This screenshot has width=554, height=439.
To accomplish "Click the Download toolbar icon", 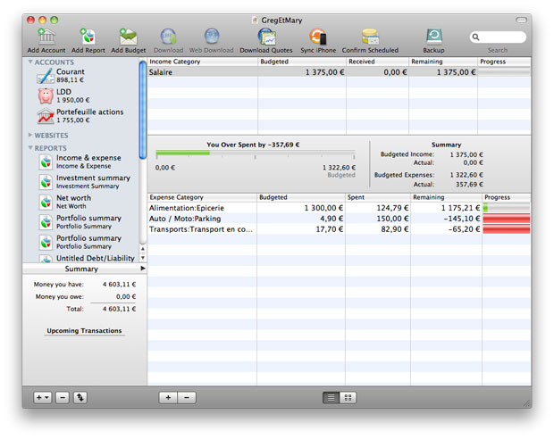I will point(169,37).
